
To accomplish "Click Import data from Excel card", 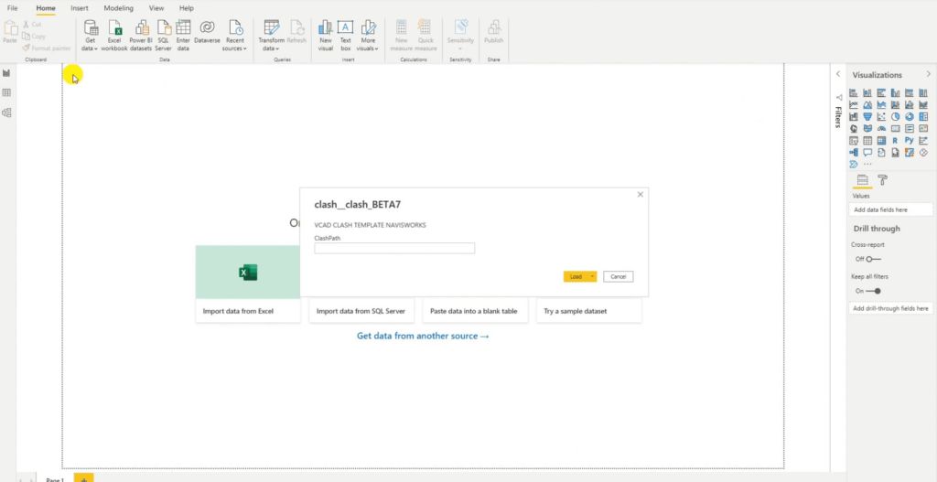I will [x=247, y=284].
